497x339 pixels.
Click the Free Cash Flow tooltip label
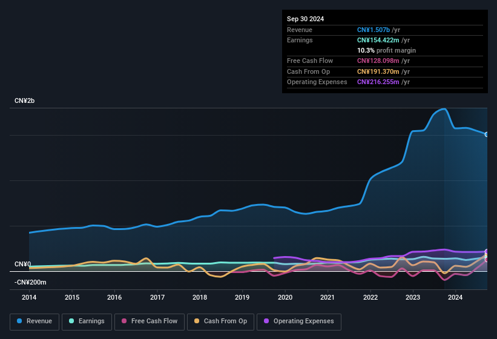click(x=310, y=61)
